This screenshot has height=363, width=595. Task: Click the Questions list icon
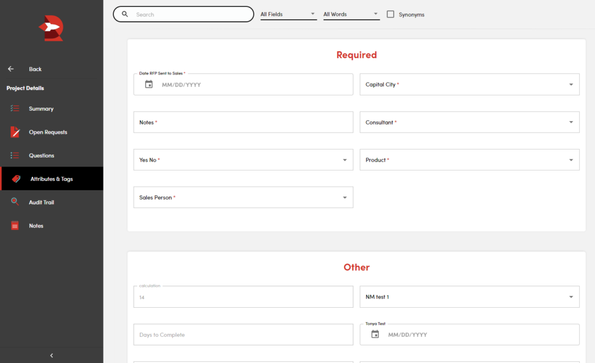click(15, 155)
